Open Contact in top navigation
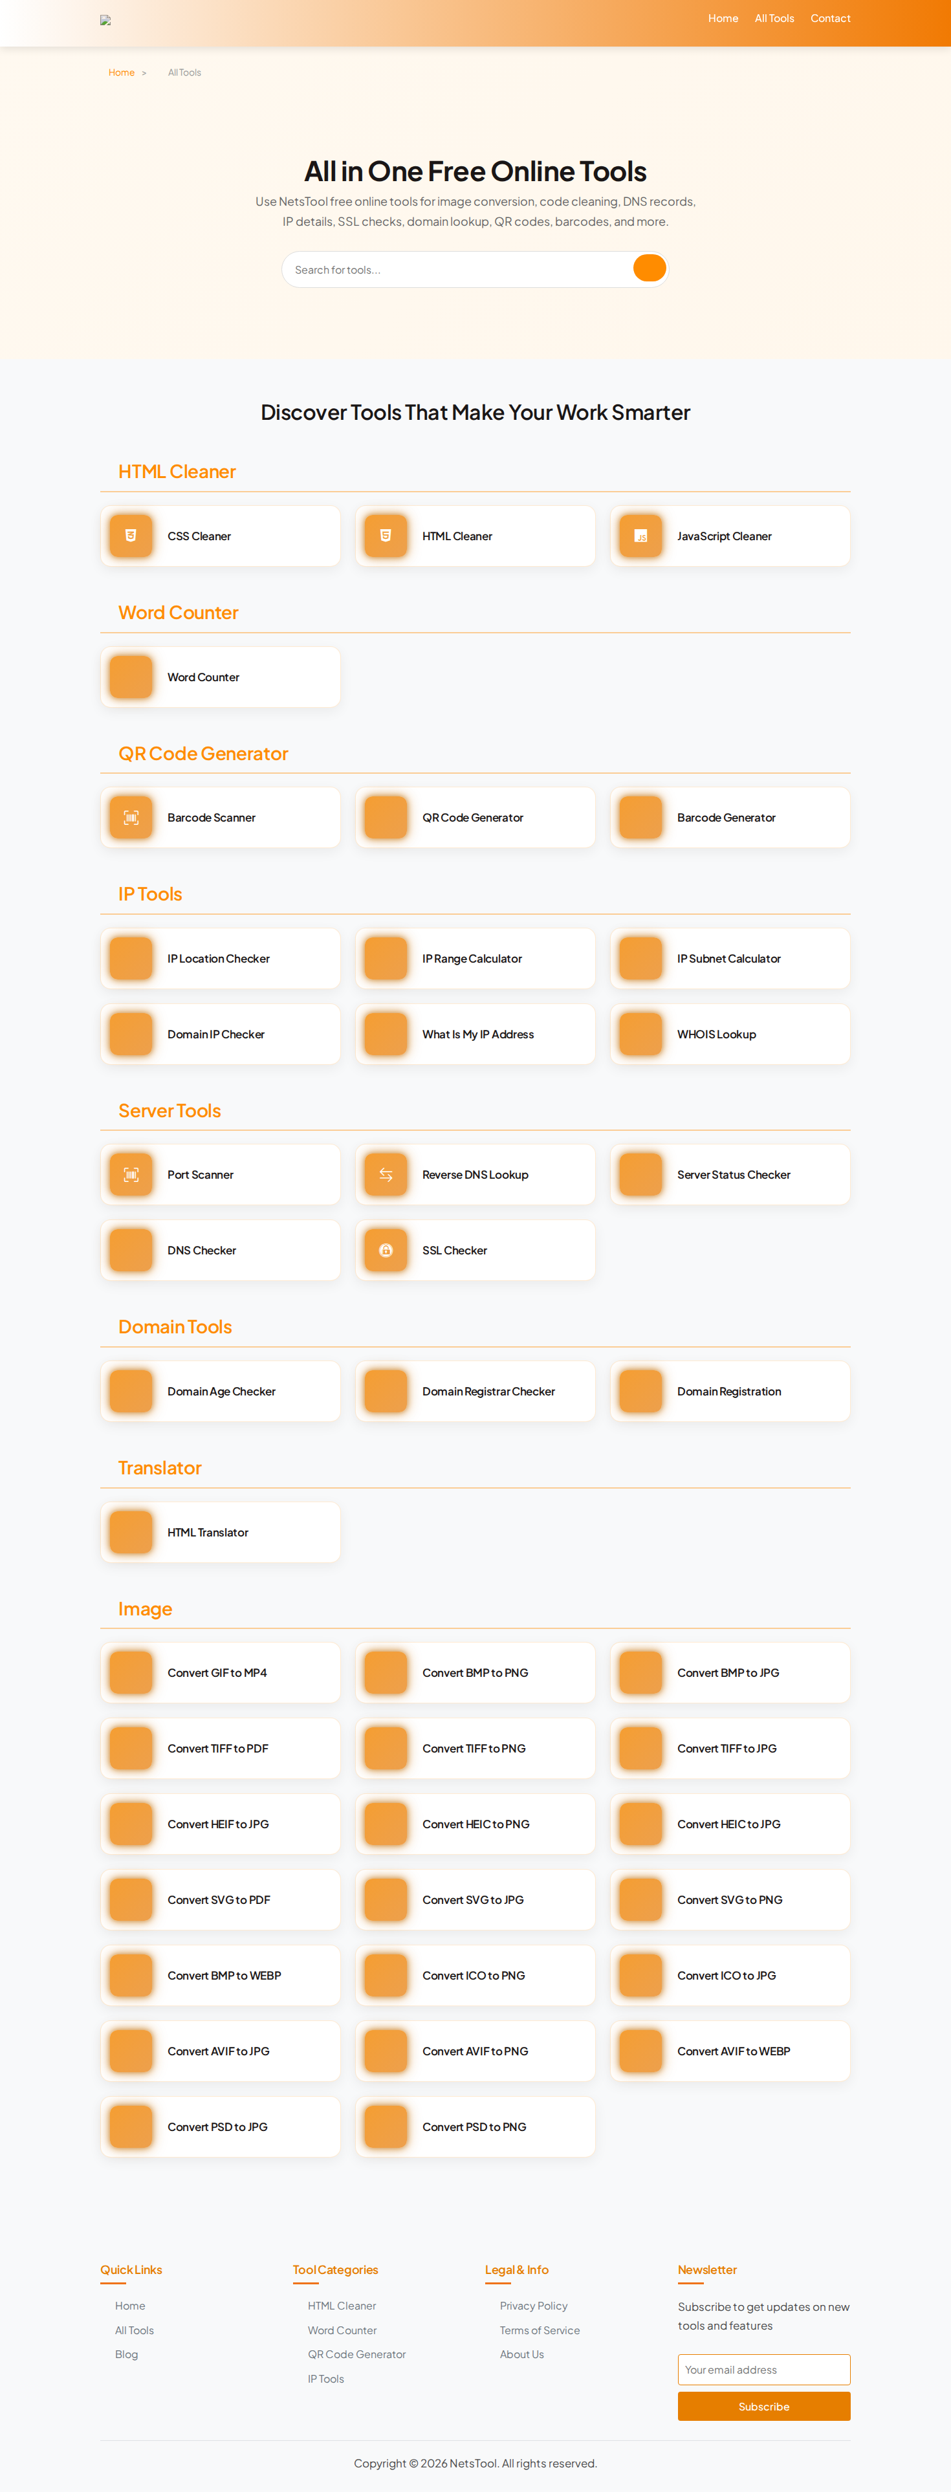This screenshot has height=2492, width=951. (830, 18)
